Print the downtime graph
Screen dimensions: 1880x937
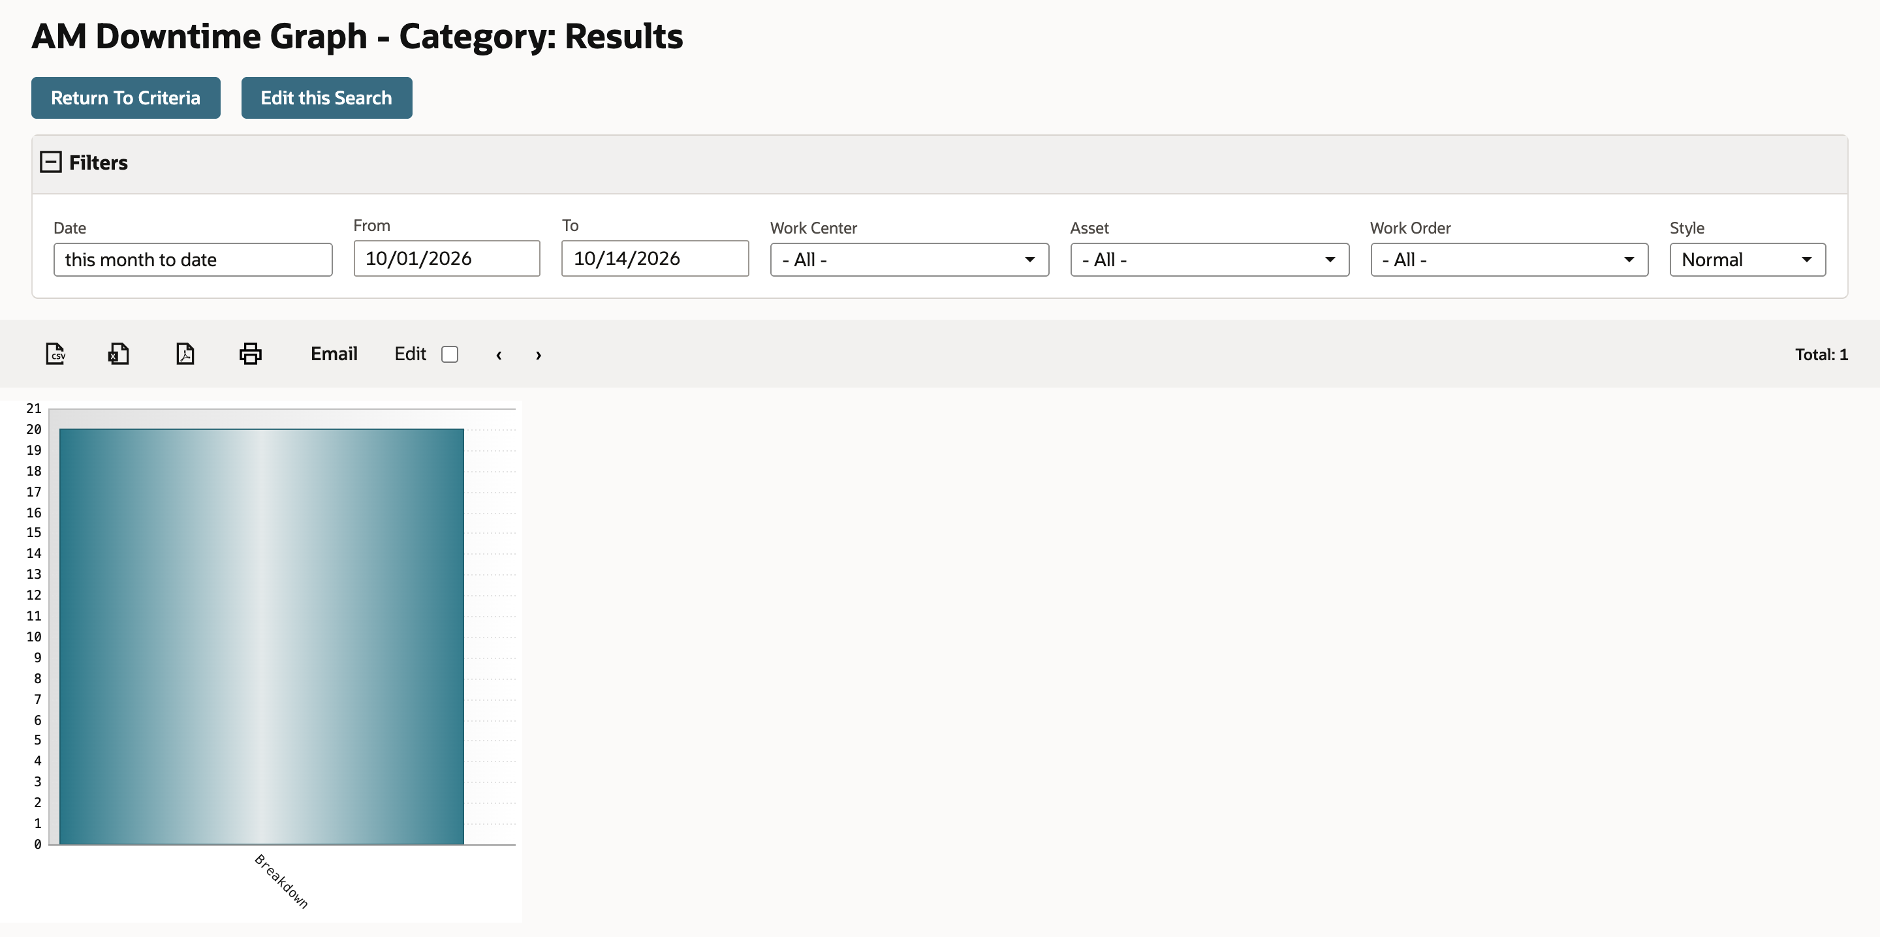pyautogui.click(x=250, y=354)
